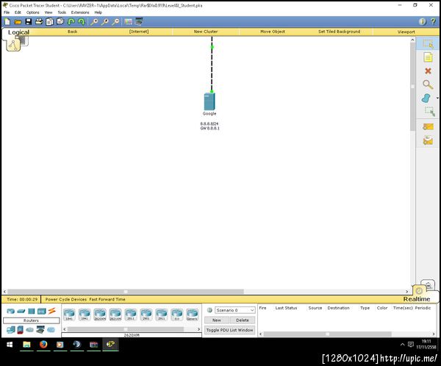Open File Explorer from the taskbar
This screenshot has width=441, height=366.
coord(26,345)
